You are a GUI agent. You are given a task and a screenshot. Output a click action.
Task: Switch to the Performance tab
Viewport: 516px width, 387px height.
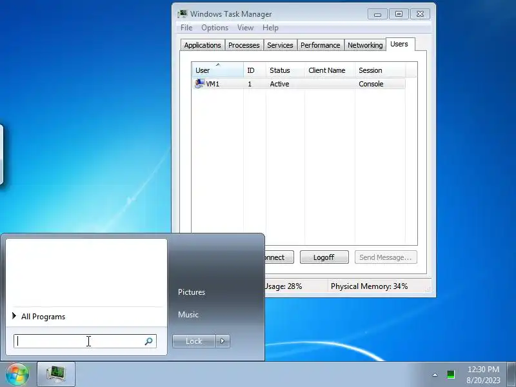[320, 45]
